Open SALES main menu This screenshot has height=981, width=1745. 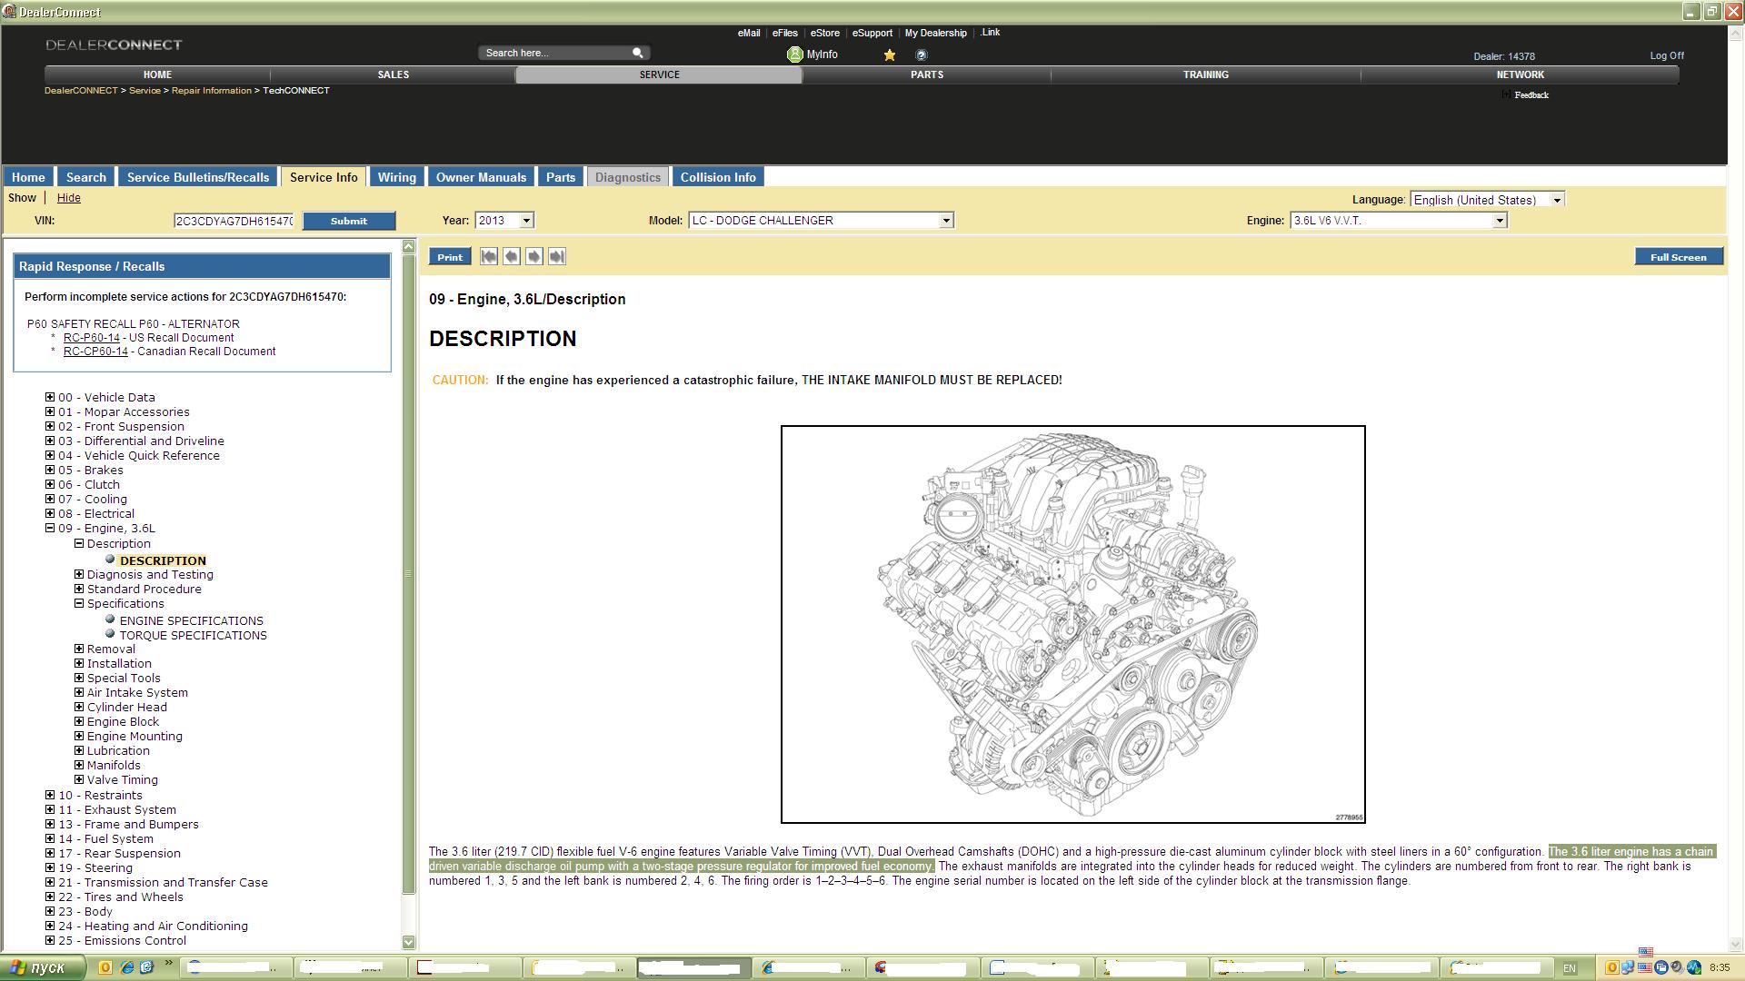point(394,74)
